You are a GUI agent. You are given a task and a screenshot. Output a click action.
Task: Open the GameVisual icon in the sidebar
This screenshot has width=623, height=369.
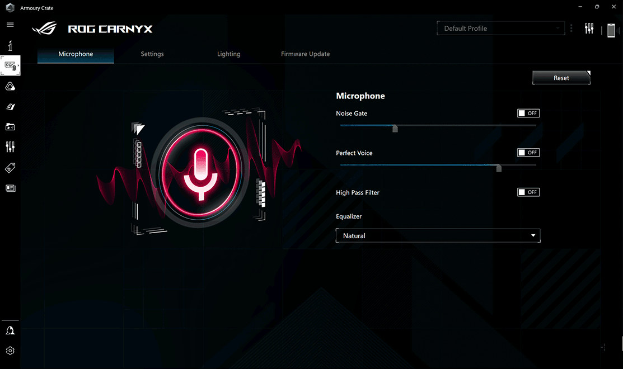pyautogui.click(x=10, y=107)
